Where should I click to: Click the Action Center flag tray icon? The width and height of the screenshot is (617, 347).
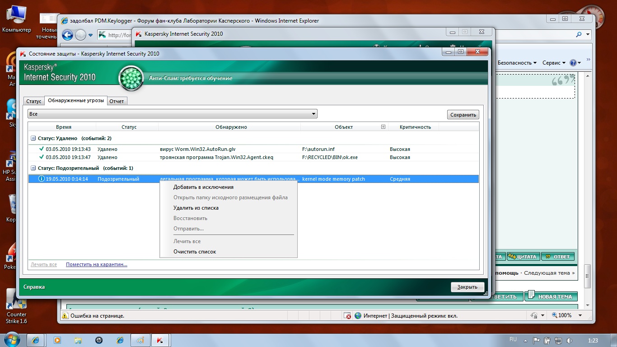click(x=537, y=340)
